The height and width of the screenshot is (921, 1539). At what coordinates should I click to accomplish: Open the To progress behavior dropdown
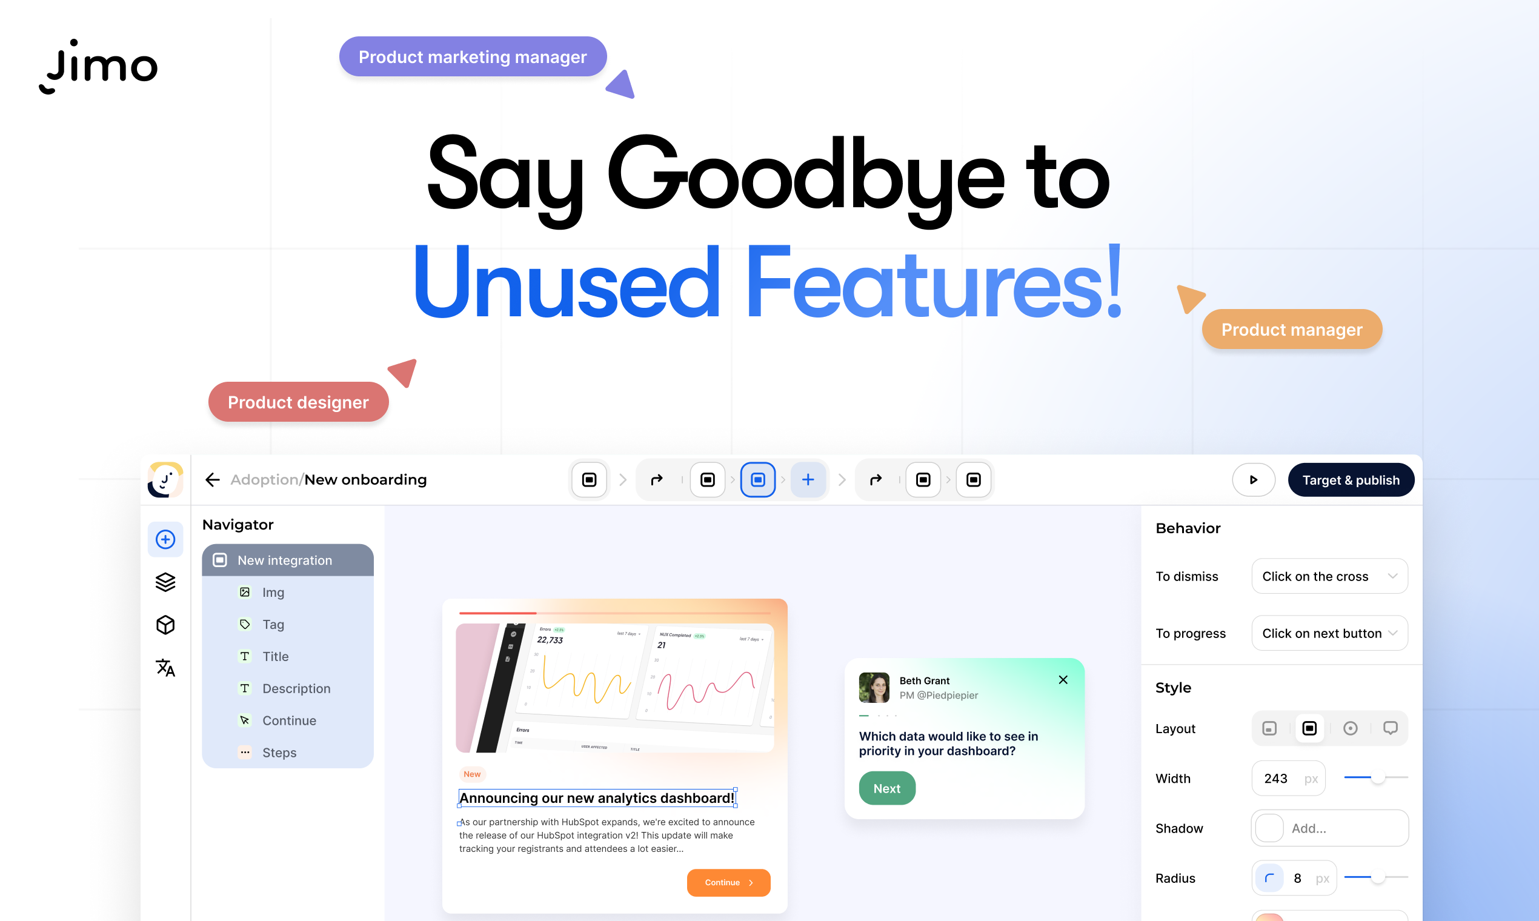click(1326, 631)
